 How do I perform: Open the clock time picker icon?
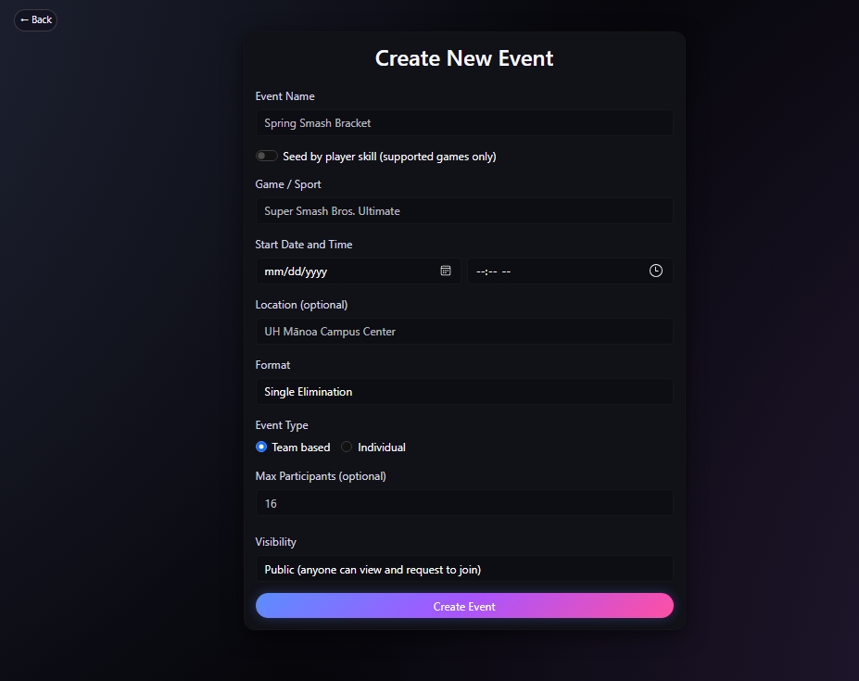(656, 271)
